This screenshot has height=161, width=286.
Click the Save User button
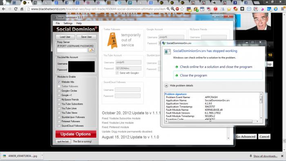click(x=86, y=37)
